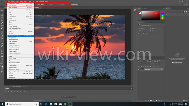
Task: Click the Timeline play button
Action: click(x=12, y=92)
